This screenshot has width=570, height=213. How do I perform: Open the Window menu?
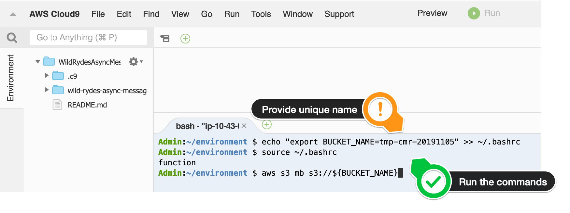click(x=298, y=14)
